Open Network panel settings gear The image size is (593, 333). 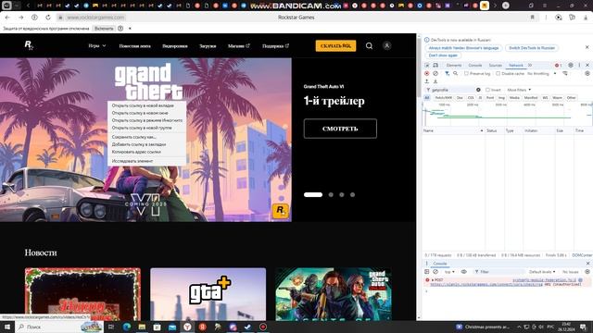(x=587, y=74)
